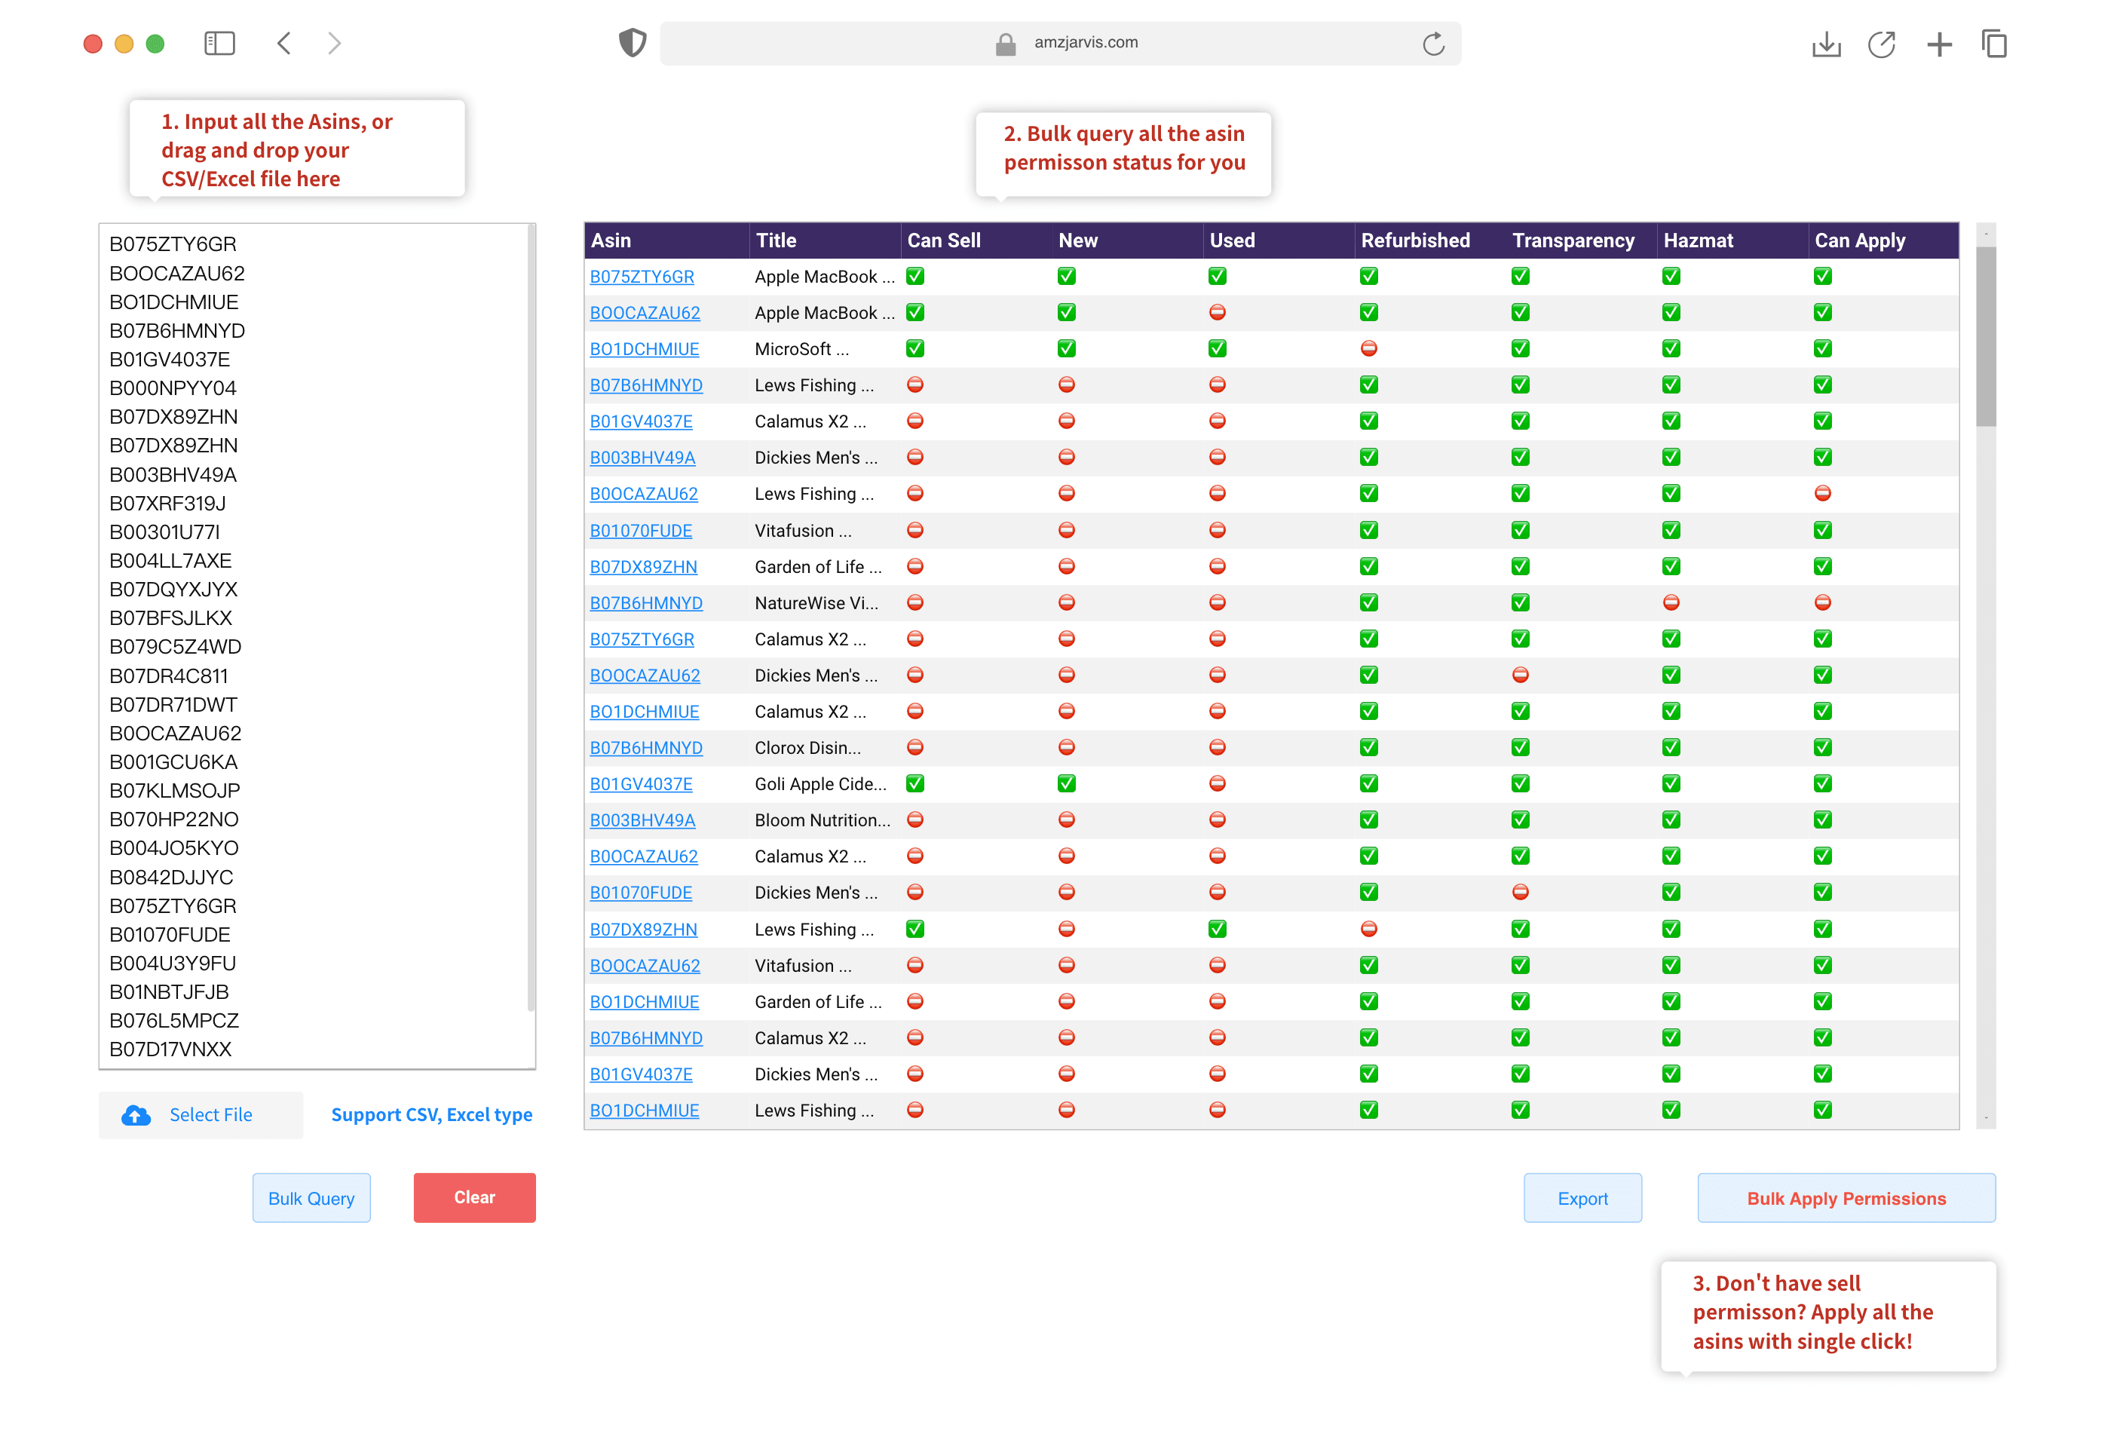Toggle Hazmat status icon for B07B6HMNYD
The height and width of the screenshot is (1443, 2123).
[x=1672, y=385]
